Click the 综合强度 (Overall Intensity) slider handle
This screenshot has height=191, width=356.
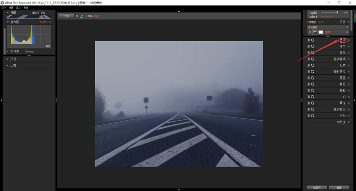338,13
